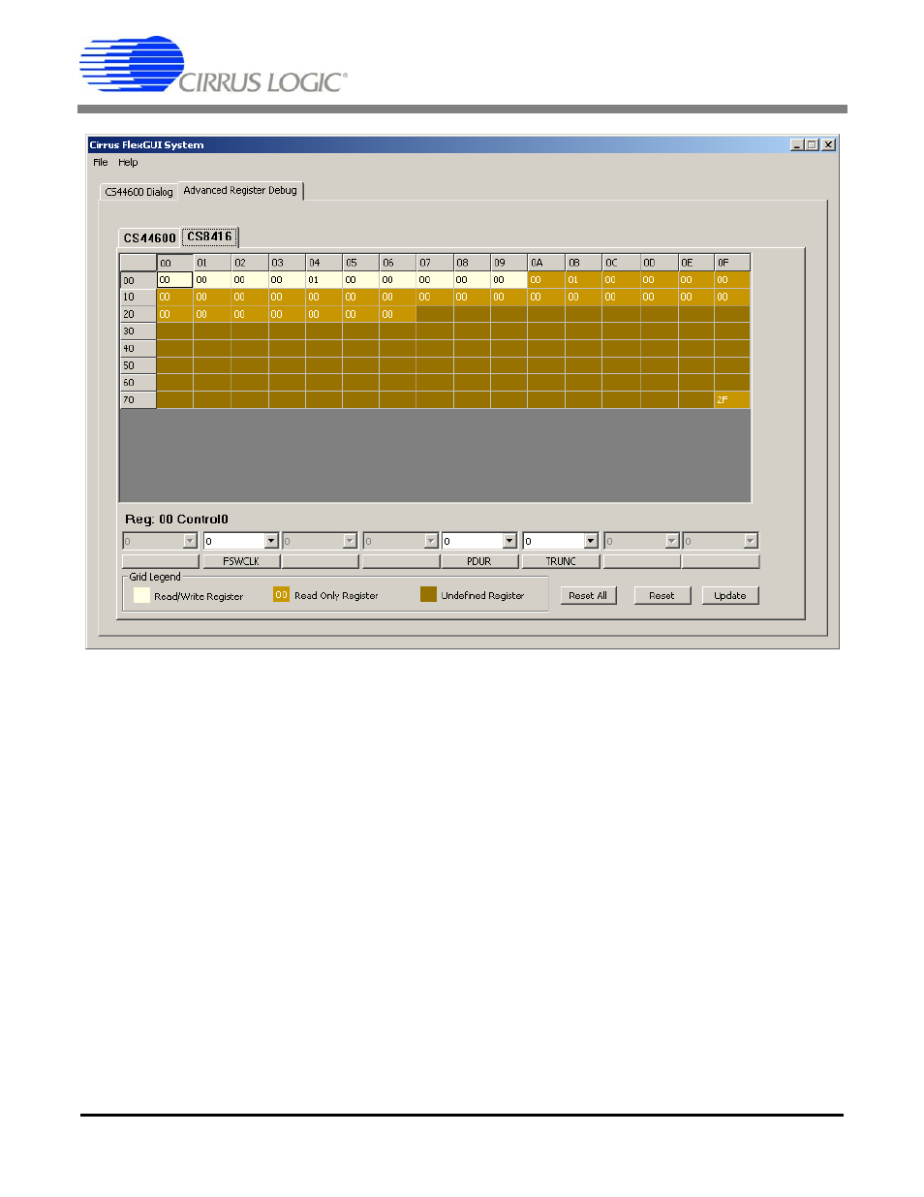
Task: Click row header 30 in register grid
Action: (x=139, y=331)
